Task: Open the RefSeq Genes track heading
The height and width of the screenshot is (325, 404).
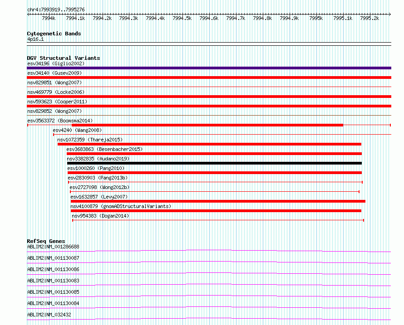Action: pyautogui.click(x=46, y=241)
